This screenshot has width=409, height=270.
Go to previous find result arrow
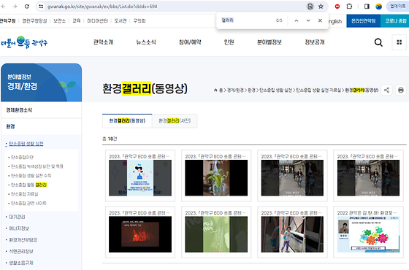[297, 20]
